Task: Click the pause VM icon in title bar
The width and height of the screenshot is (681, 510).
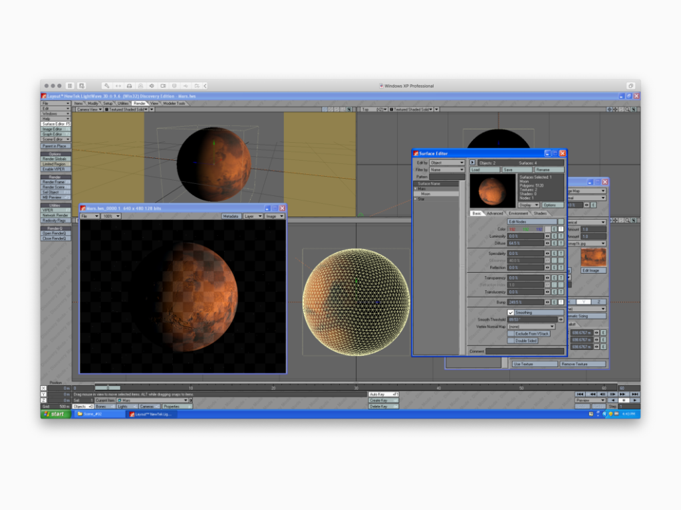Action: click(x=70, y=86)
